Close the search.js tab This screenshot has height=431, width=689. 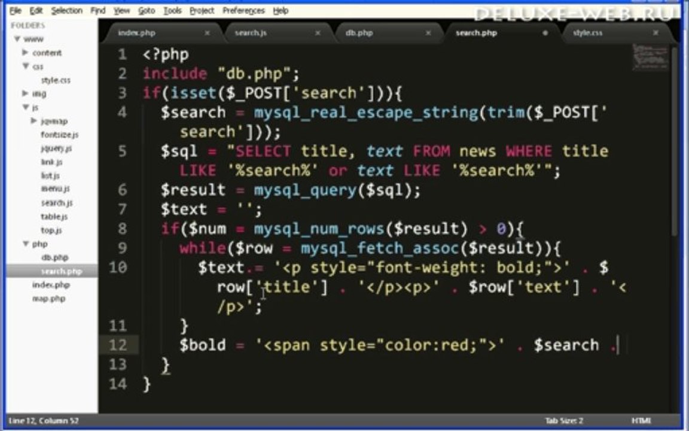(318, 33)
